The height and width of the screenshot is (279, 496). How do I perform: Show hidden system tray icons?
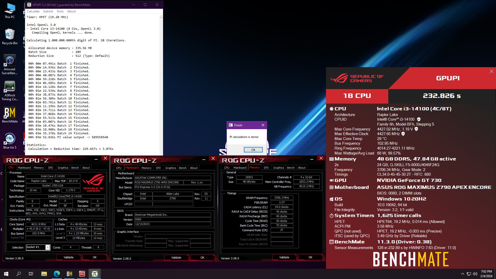462,274
